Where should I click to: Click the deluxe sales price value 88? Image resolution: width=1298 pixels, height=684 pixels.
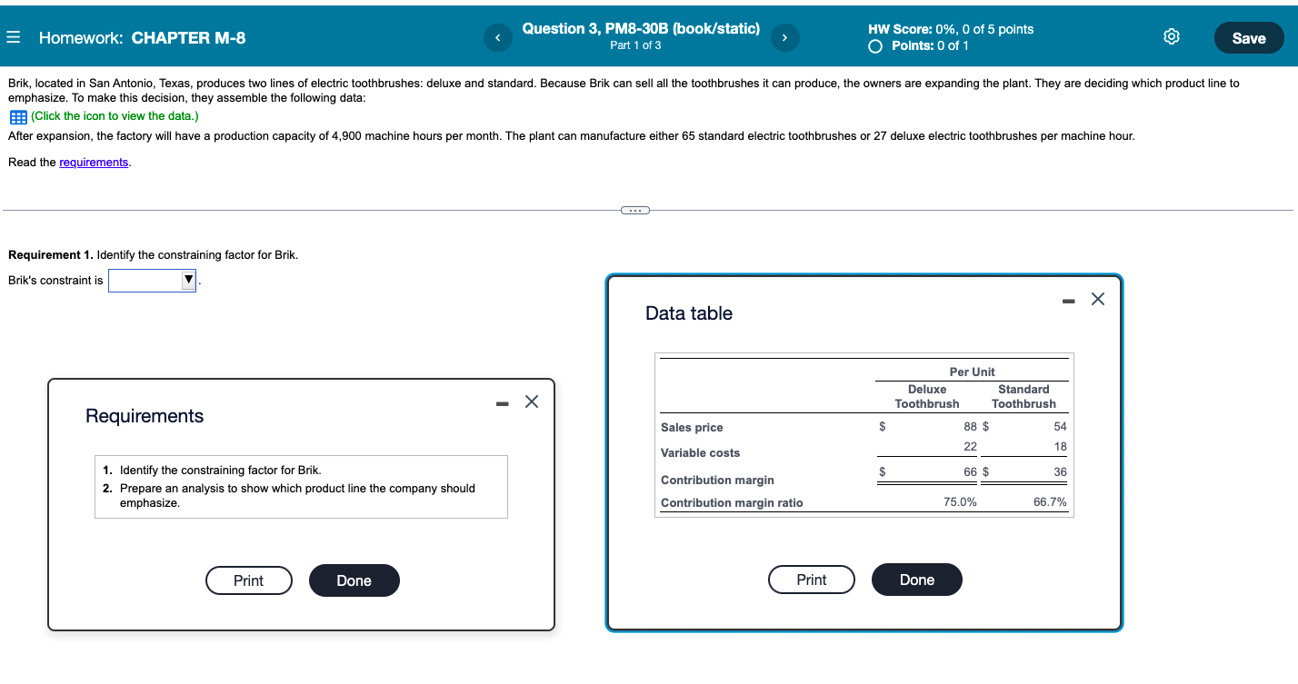click(970, 426)
